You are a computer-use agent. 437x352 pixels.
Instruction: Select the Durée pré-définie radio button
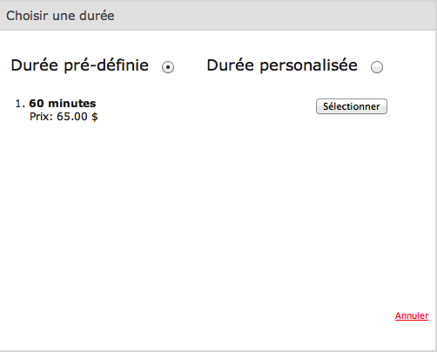click(x=168, y=67)
